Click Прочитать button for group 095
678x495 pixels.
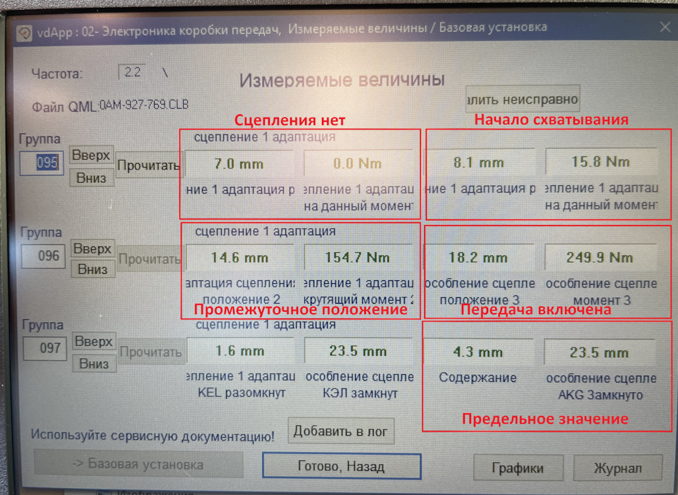(x=148, y=165)
